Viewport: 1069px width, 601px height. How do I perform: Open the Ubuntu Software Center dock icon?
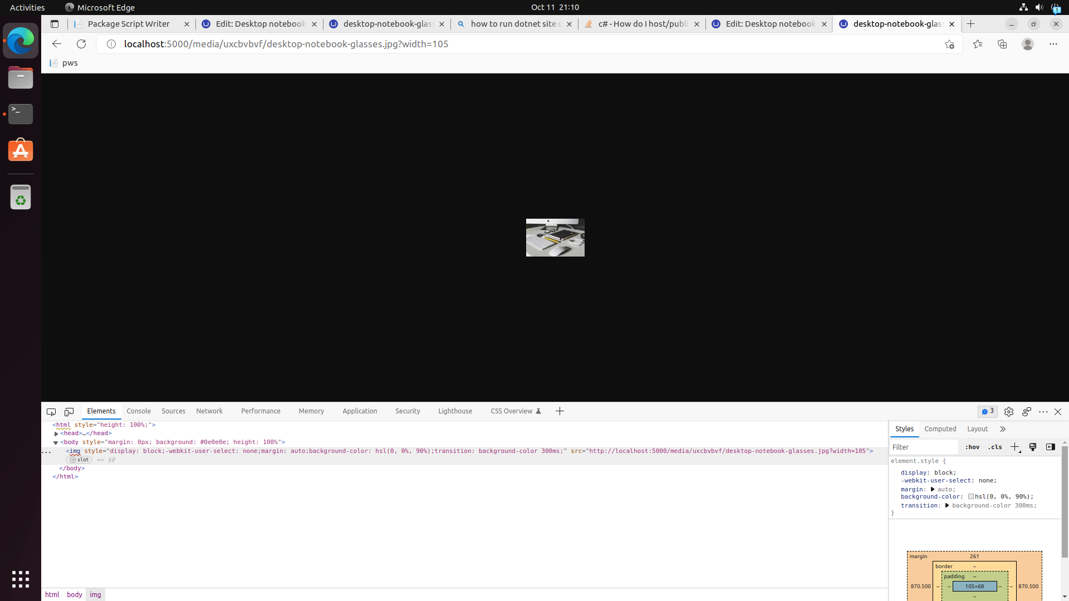point(21,150)
